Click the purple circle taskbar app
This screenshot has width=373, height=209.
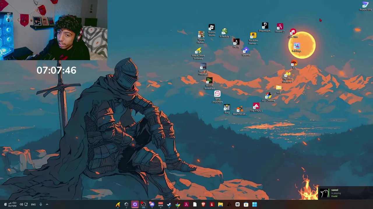click(135, 204)
